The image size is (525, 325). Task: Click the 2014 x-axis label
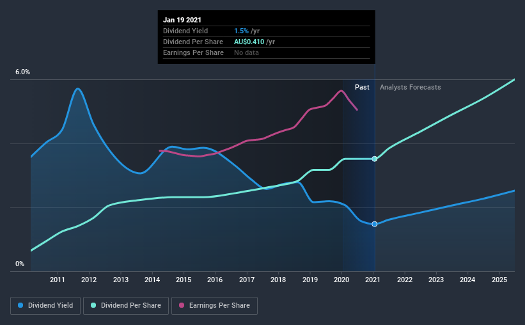pyautogui.click(x=152, y=280)
